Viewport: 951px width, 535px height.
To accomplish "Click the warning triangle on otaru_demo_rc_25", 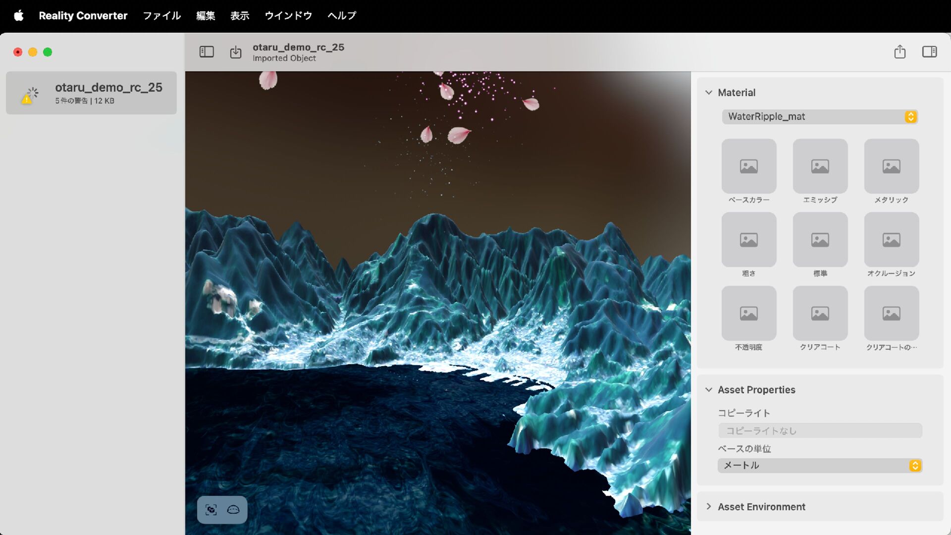I will click(26, 99).
